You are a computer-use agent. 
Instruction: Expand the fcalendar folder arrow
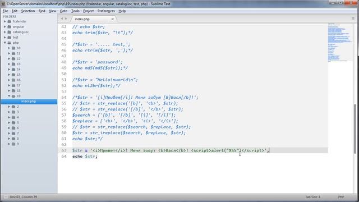click(x=5, y=21)
